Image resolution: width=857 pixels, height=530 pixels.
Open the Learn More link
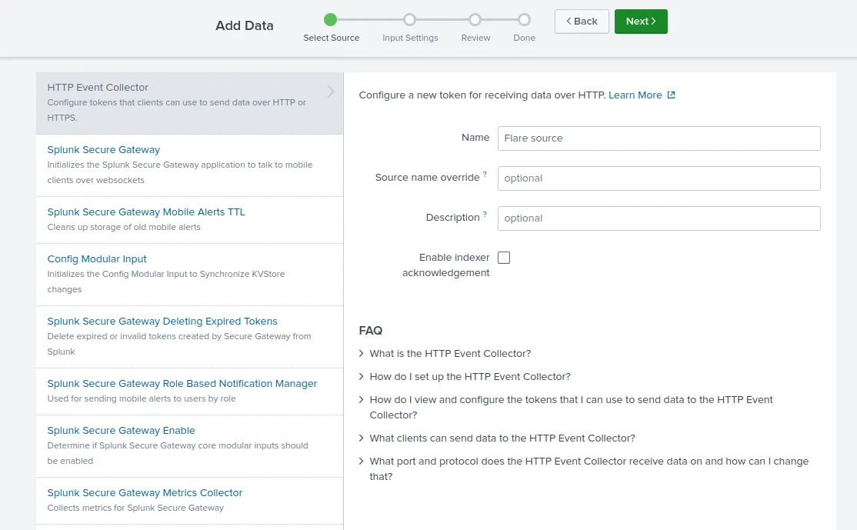(635, 95)
